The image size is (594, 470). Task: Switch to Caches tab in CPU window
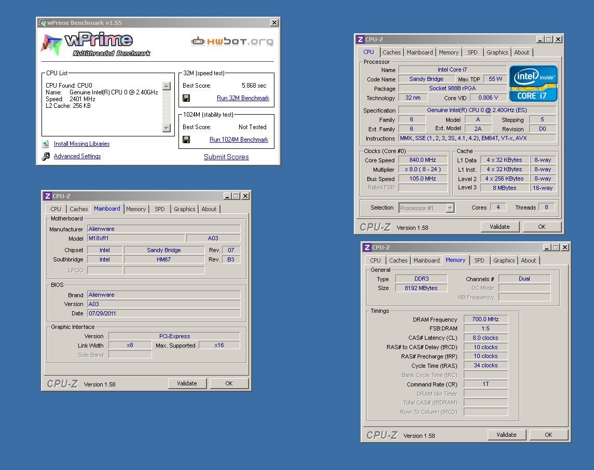tap(391, 52)
